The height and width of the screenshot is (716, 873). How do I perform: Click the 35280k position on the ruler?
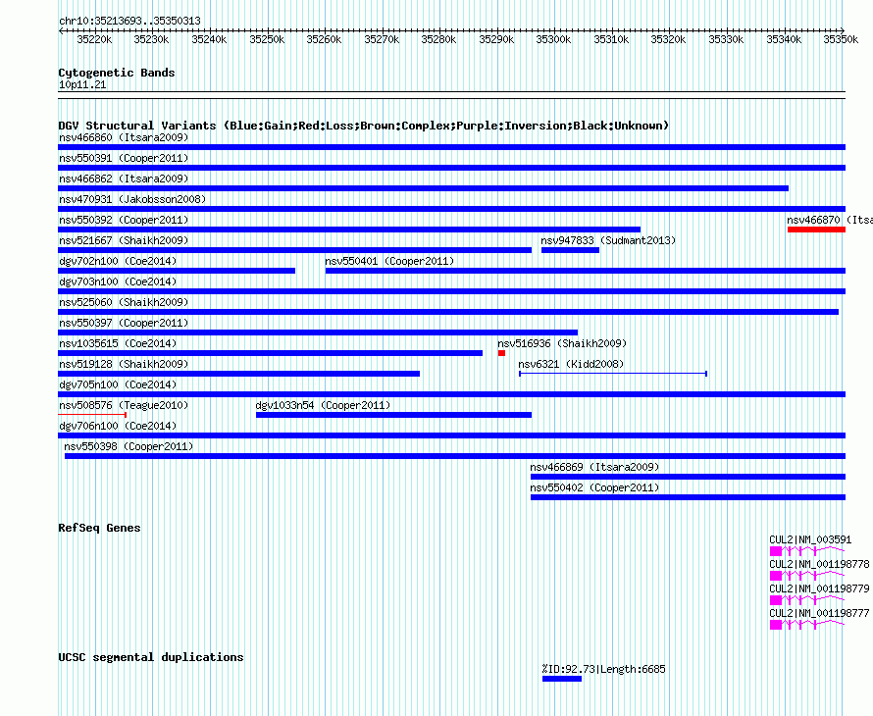pyautogui.click(x=438, y=39)
